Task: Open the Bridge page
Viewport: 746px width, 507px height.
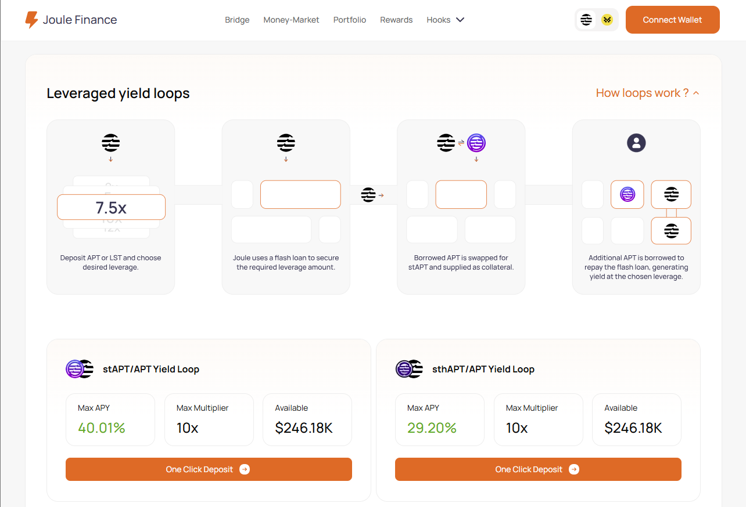Action: pyautogui.click(x=237, y=20)
